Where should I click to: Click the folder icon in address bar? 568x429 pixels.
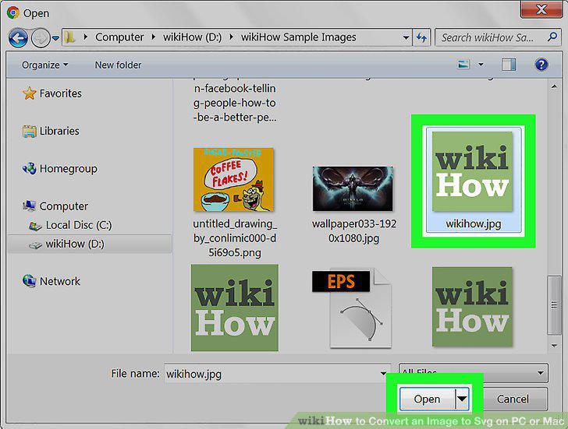pyautogui.click(x=69, y=37)
